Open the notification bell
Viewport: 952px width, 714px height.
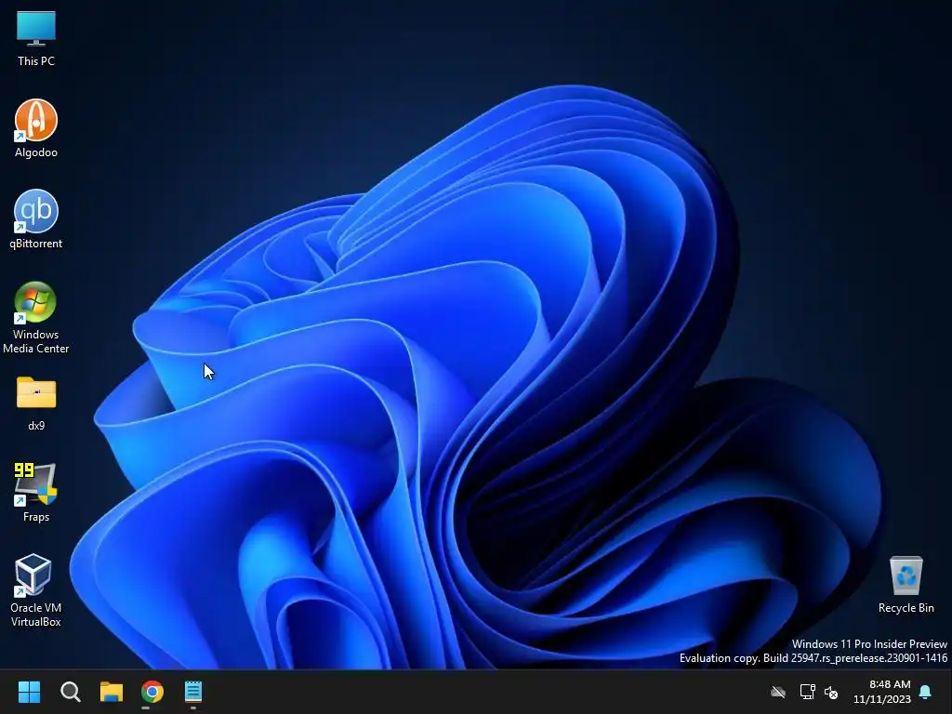point(925,692)
